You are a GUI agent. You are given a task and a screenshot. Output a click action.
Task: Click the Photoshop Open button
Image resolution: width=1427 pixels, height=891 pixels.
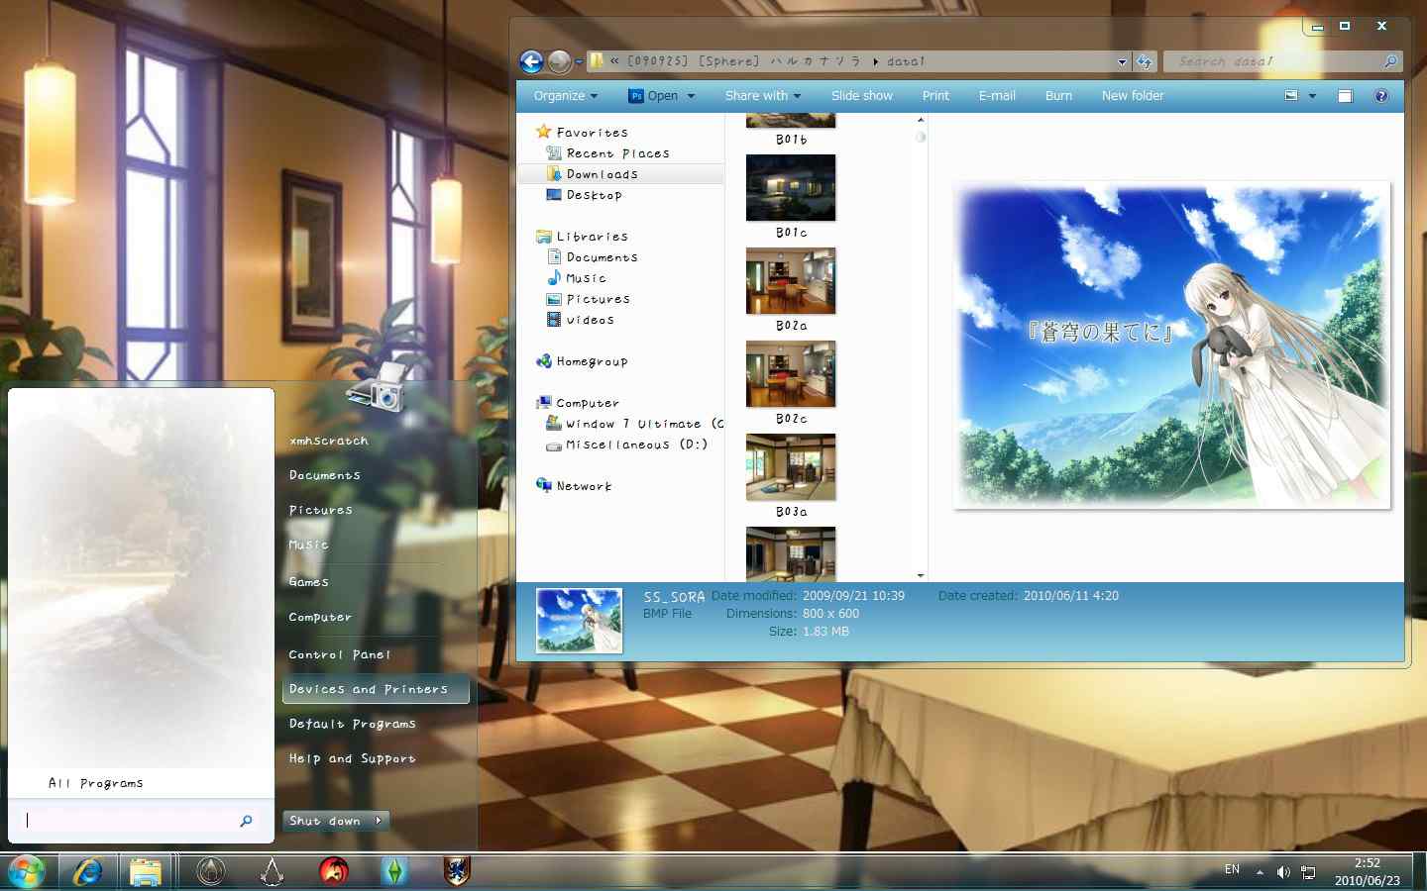(654, 96)
